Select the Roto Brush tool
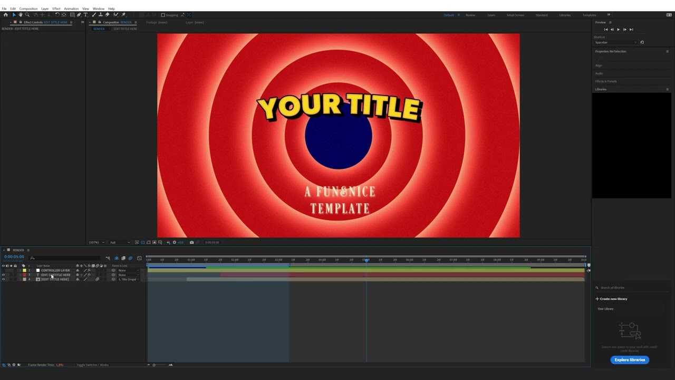Viewport: 675px width, 380px height. 115,15
